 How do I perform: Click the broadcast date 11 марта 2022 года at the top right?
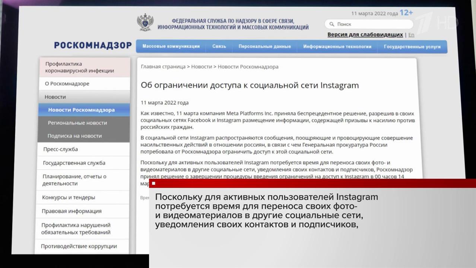pyautogui.click(x=375, y=13)
